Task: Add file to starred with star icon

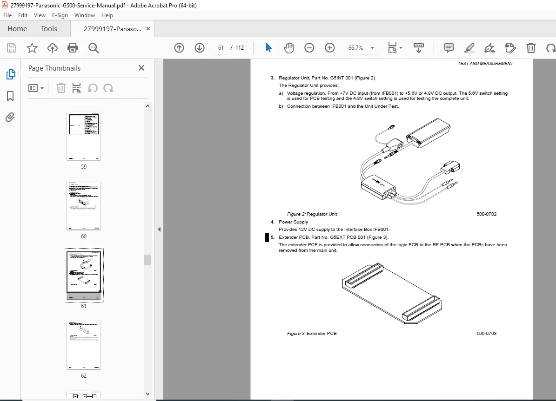Action: (x=32, y=48)
